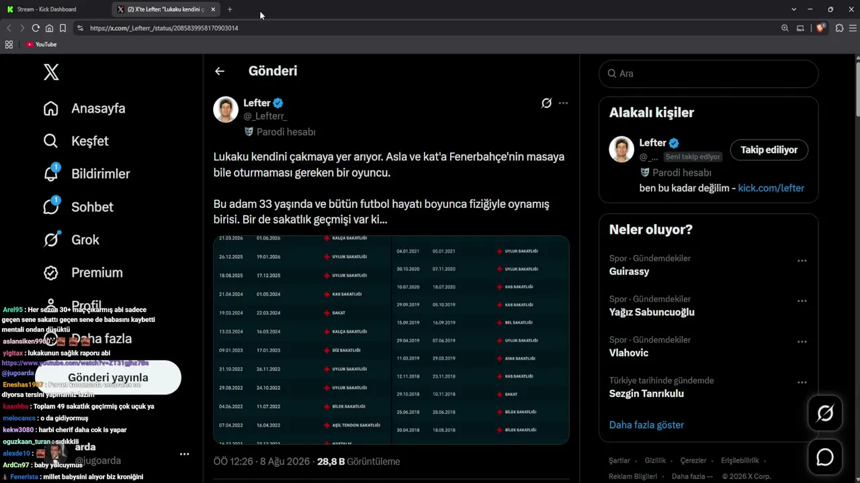Bookmark this page with the bookmark icon
Viewport: 860px width, 483px height.
tap(62, 28)
